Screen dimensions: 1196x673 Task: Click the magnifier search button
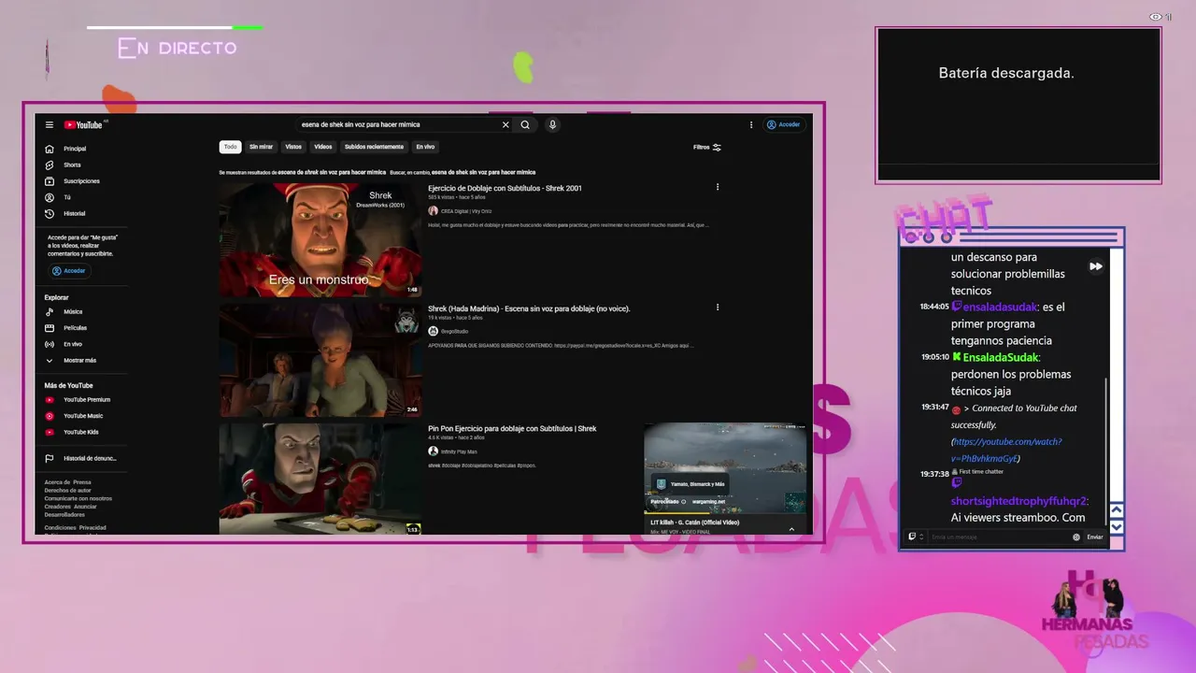point(525,124)
